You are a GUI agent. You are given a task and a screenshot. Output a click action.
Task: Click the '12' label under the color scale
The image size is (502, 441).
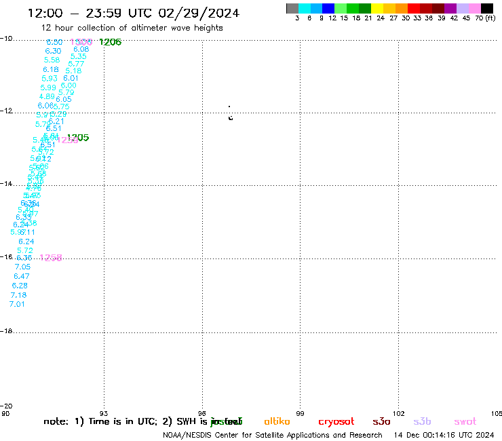pos(332,18)
